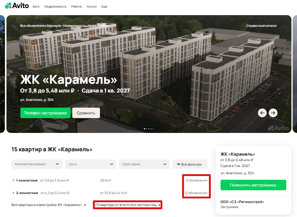Screen dimensions: 297x217
Task: Open the Ещё menu item
Action: [x=104, y=6]
